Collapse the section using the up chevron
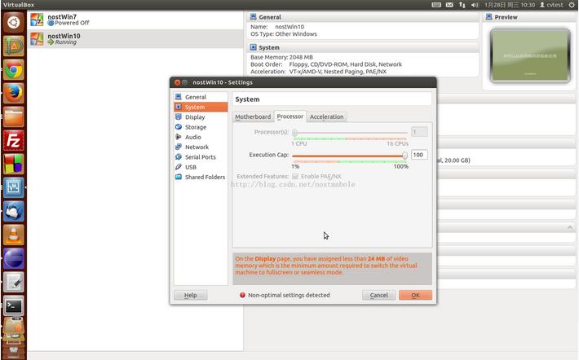Image resolution: width=579 pixels, height=360 pixels. pos(570,227)
